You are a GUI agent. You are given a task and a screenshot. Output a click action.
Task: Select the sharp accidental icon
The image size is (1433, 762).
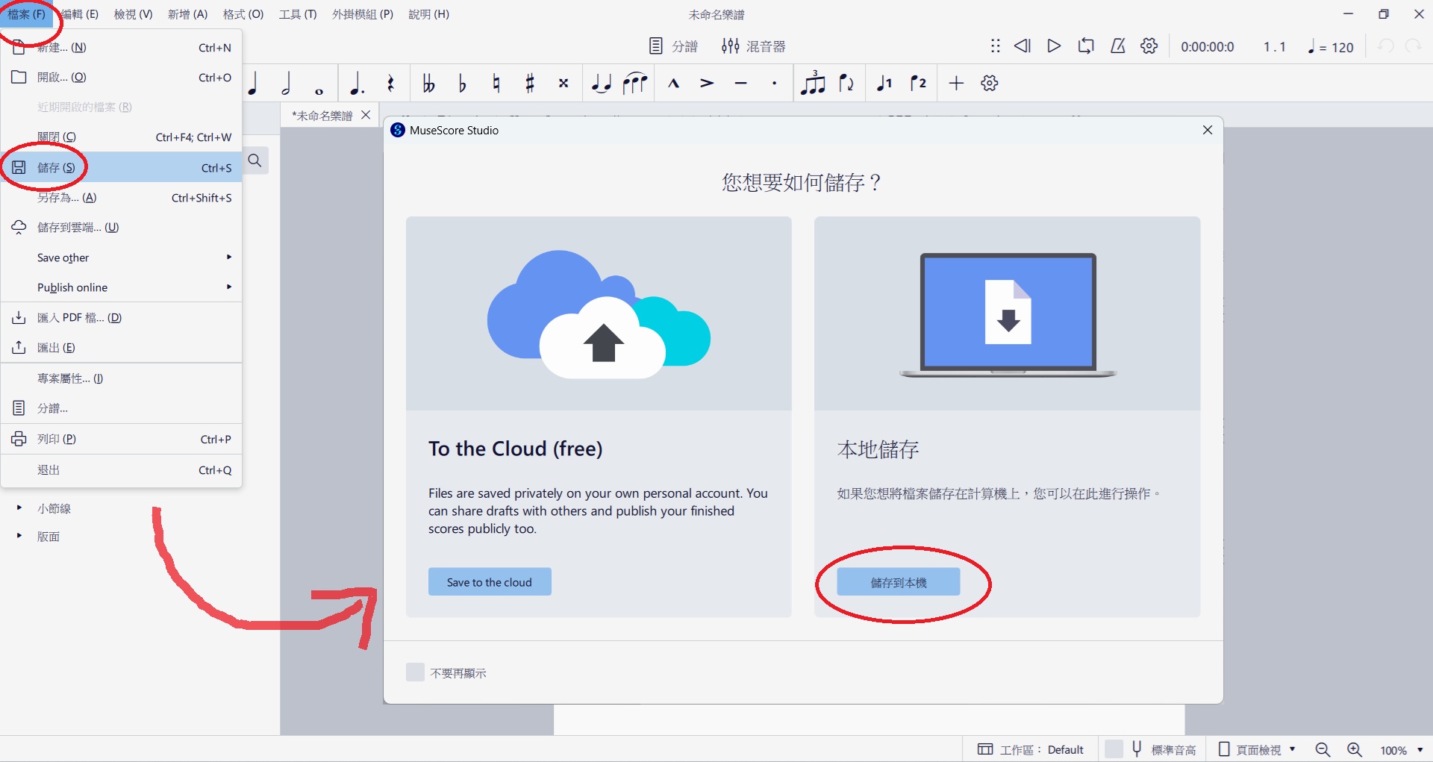point(530,84)
